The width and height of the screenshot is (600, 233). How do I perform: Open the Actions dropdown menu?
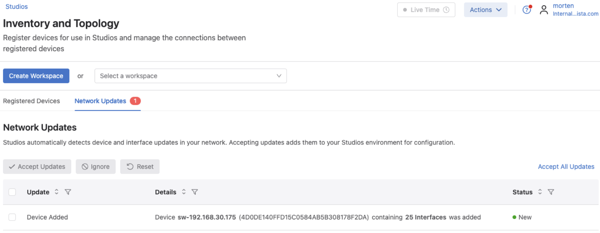[485, 10]
